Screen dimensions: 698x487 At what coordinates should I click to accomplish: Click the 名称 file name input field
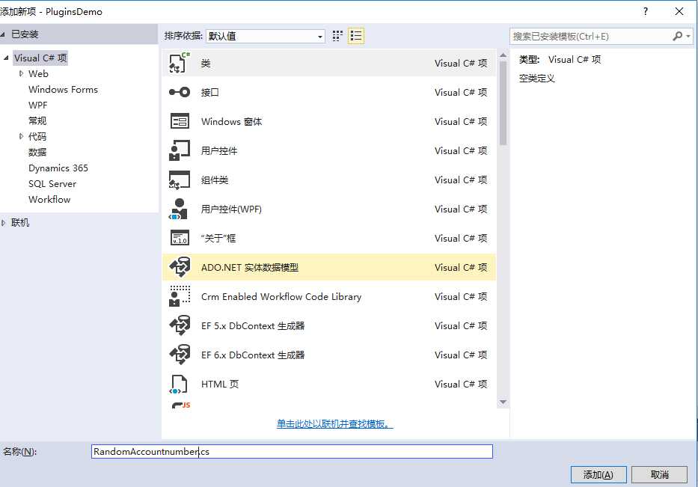292,451
